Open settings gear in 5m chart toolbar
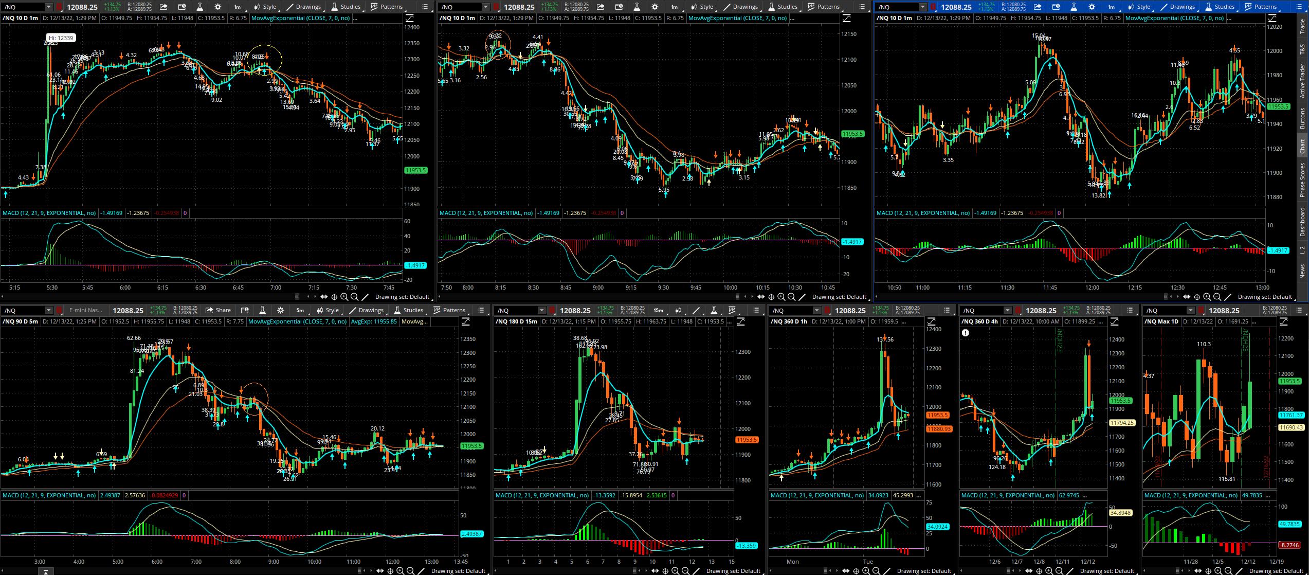1309x575 pixels. click(281, 310)
